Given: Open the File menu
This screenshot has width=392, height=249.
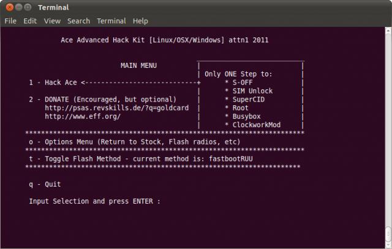Looking at the screenshot, I should (x=10, y=21).
